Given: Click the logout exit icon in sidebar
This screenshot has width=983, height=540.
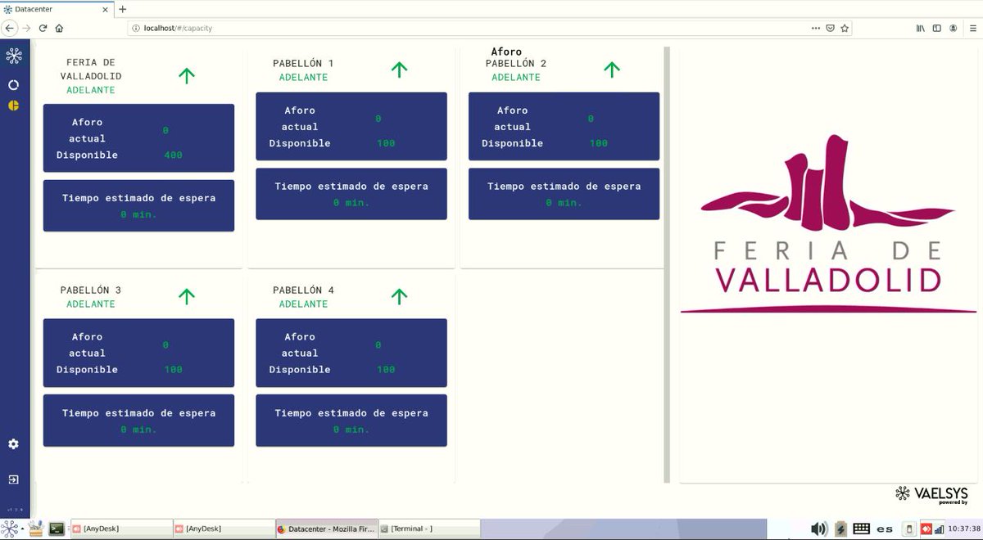Looking at the screenshot, I should pyautogui.click(x=13, y=479).
